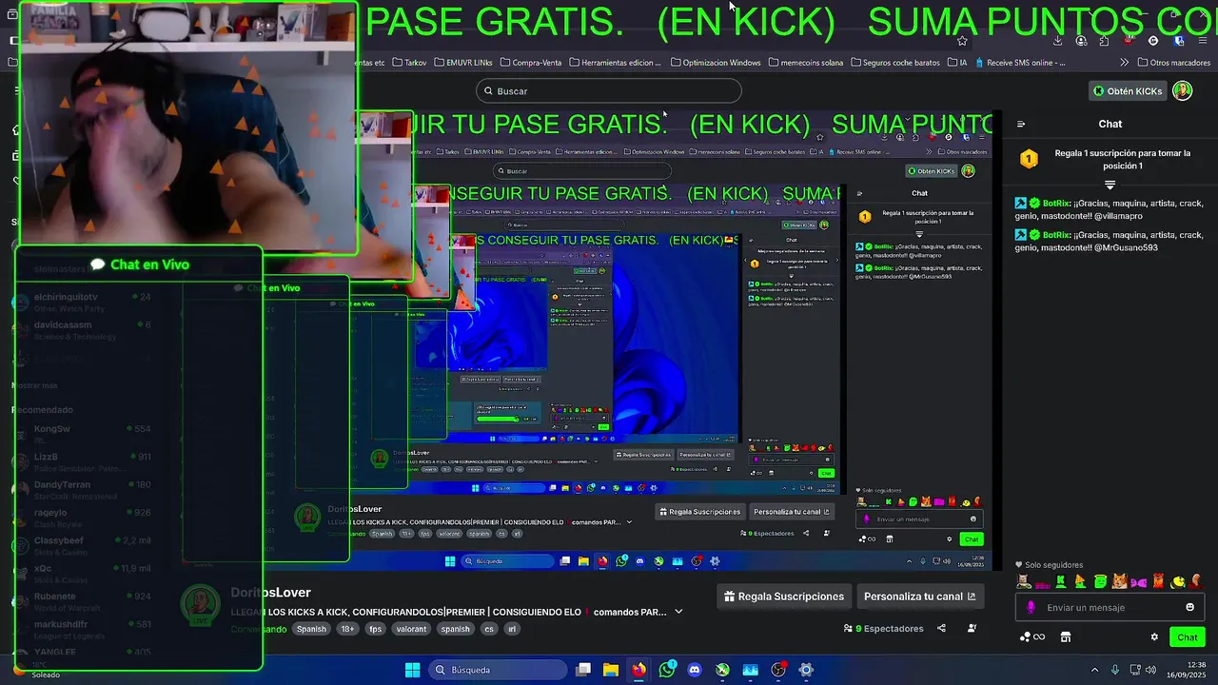Screen dimensions: 1218x685
Task: Open the chat settings gear icon
Action: [x=1154, y=637]
